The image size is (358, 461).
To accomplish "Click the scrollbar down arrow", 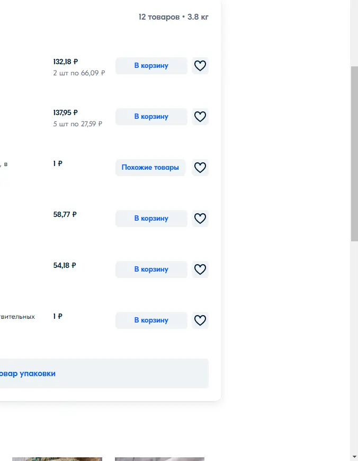I will tap(354, 457).
